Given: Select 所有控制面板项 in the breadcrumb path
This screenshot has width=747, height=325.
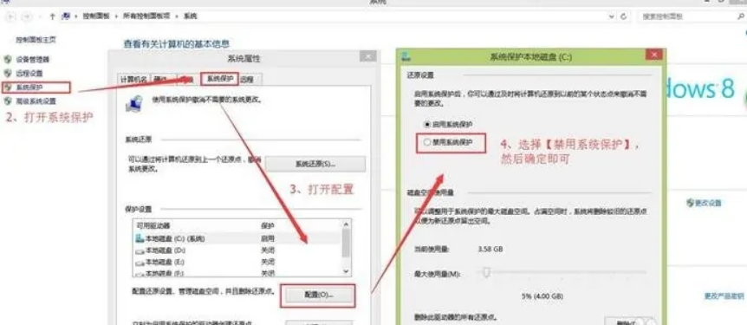Looking at the screenshot, I should [146, 16].
